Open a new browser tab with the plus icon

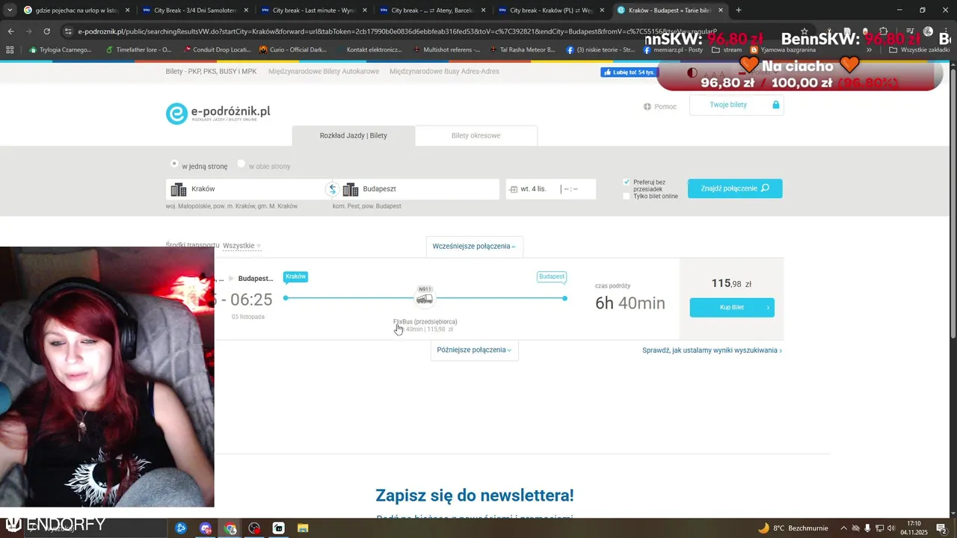(739, 10)
